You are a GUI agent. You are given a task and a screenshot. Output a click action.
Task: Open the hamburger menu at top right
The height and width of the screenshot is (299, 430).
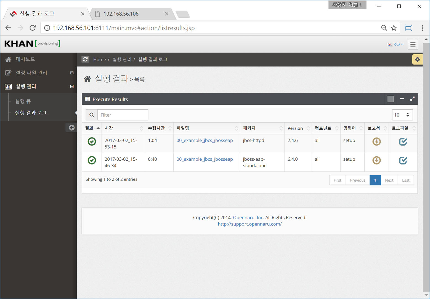(413, 44)
